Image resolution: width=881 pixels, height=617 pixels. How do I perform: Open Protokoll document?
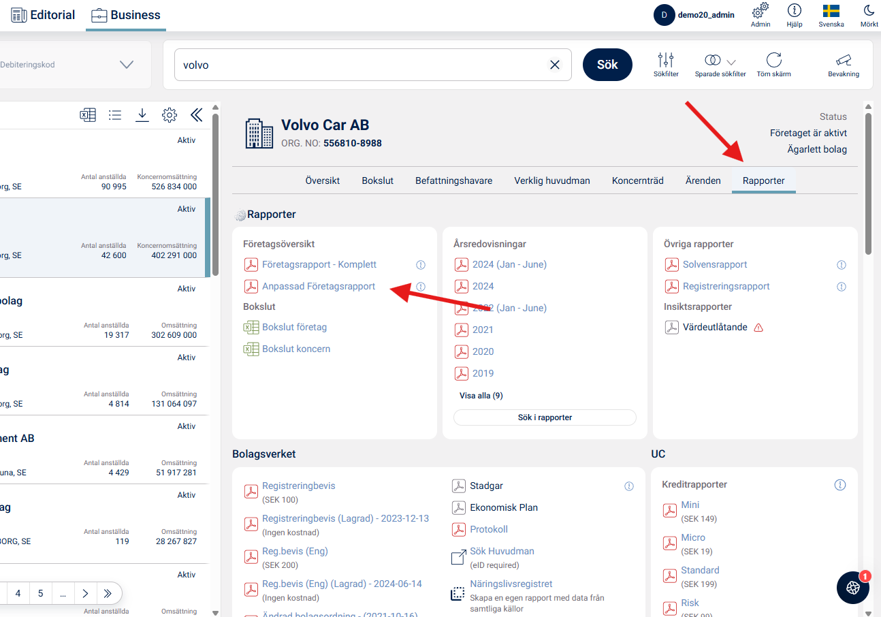pyautogui.click(x=489, y=529)
